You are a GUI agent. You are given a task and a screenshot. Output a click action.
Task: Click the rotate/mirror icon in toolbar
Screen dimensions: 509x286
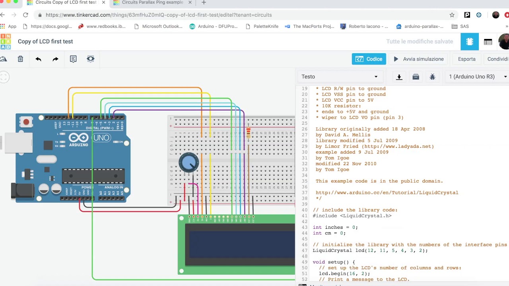3,59
